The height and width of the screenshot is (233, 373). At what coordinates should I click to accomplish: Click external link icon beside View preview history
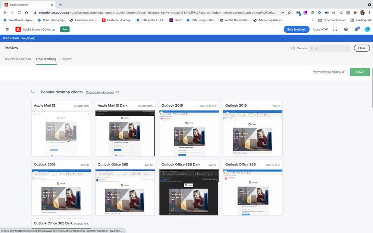tap(343, 72)
